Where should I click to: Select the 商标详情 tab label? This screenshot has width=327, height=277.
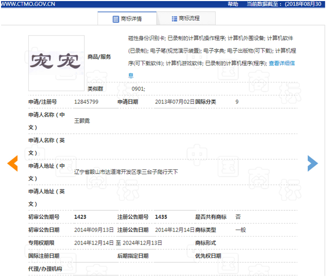130,19
